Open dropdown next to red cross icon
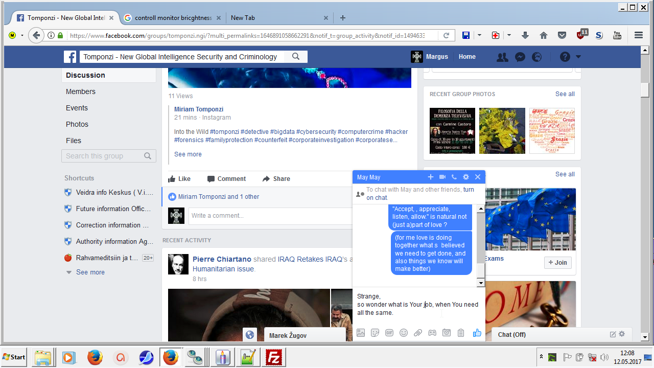 tap(509, 35)
